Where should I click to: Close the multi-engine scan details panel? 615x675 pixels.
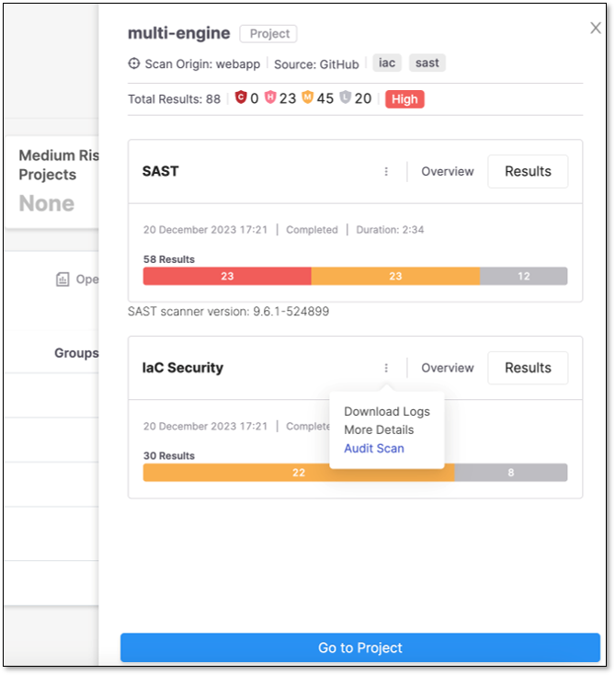(x=595, y=28)
